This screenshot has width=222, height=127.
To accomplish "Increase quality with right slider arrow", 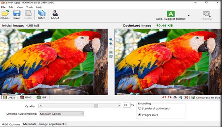I will pyautogui.click(x=119, y=106).
